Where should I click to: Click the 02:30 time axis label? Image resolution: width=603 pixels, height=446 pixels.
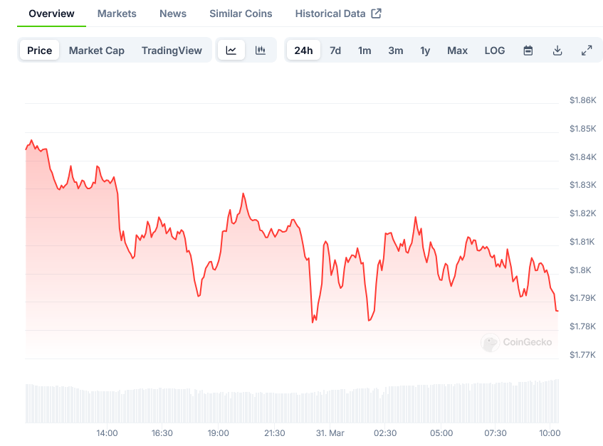pyautogui.click(x=385, y=433)
